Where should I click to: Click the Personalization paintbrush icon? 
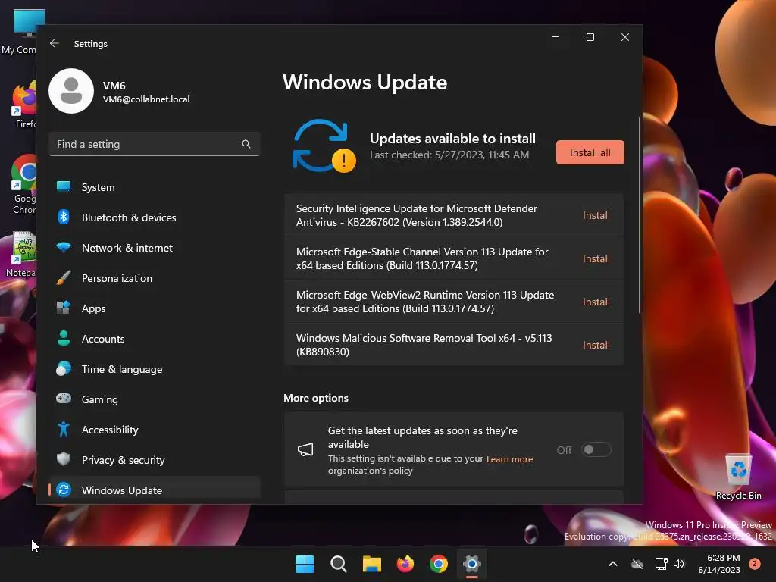(64, 277)
